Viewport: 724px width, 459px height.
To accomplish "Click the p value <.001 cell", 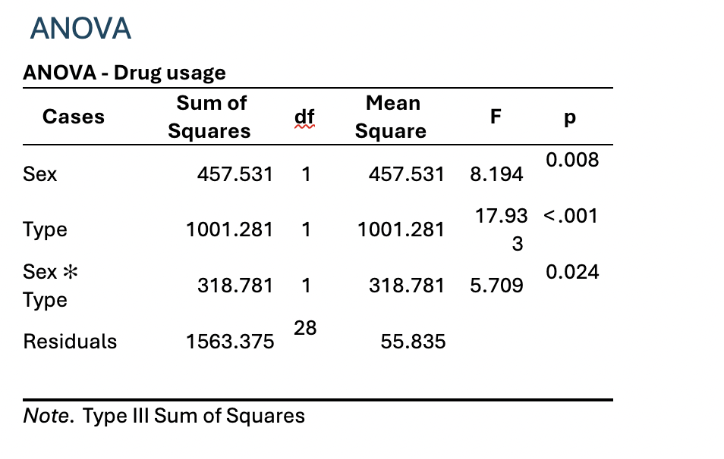I will click(x=571, y=216).
